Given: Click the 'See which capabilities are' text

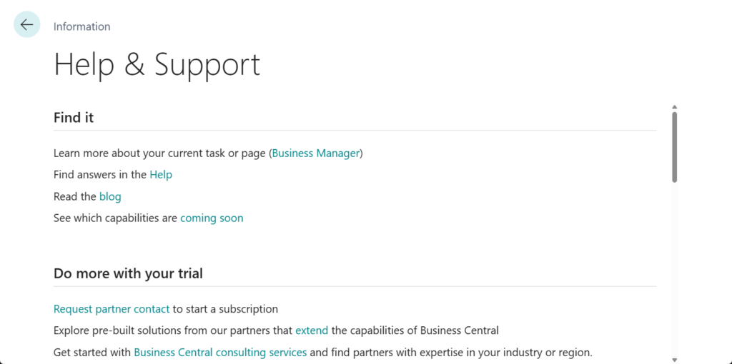Looking at the screenshot, I should 115,218.
